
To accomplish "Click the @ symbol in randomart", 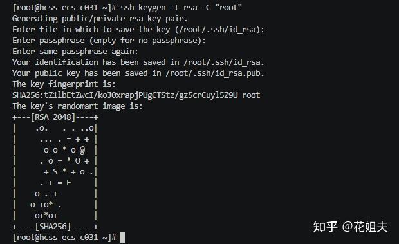I will (82, 150).
